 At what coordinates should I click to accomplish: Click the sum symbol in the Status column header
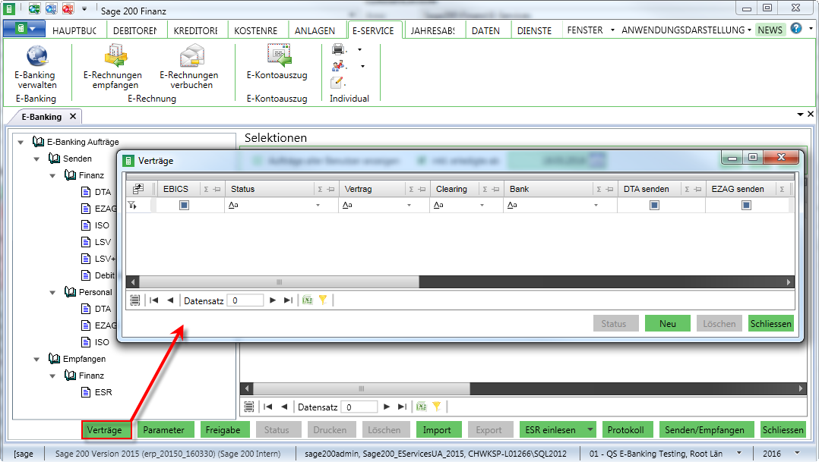pos(320,190)
